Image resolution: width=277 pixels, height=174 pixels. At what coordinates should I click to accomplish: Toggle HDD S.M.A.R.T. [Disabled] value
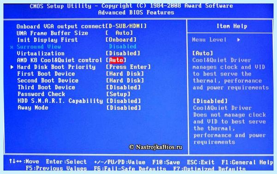click(124, 101)
